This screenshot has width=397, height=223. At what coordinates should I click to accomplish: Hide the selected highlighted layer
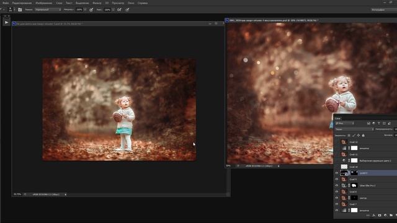(336, 173)
